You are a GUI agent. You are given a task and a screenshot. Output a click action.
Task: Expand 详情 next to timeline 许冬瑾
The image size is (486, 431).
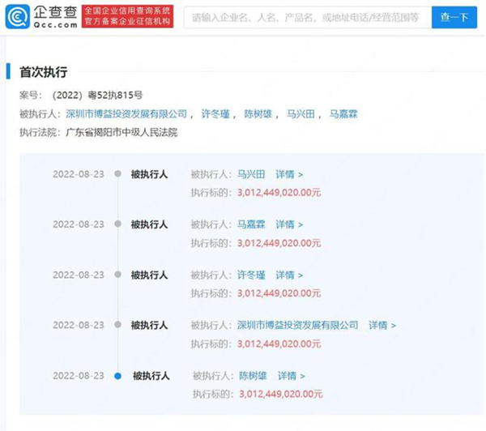(289, 275)
